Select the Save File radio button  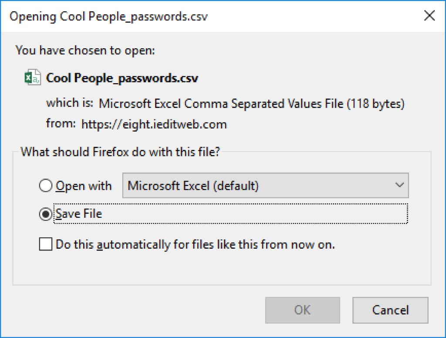(45, 214)
